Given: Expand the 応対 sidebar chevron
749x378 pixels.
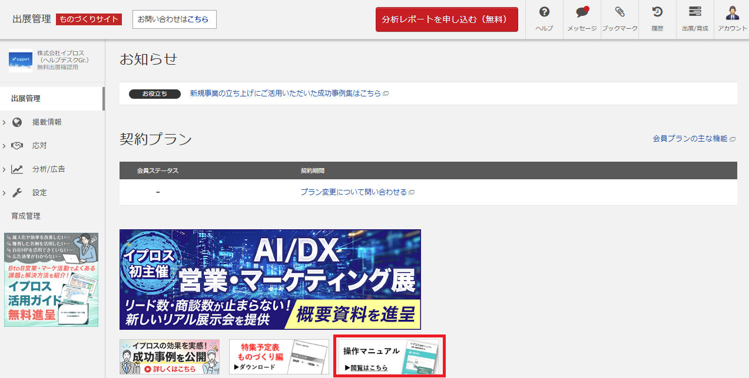Looking at the screenshot, I should click(4, 146).
